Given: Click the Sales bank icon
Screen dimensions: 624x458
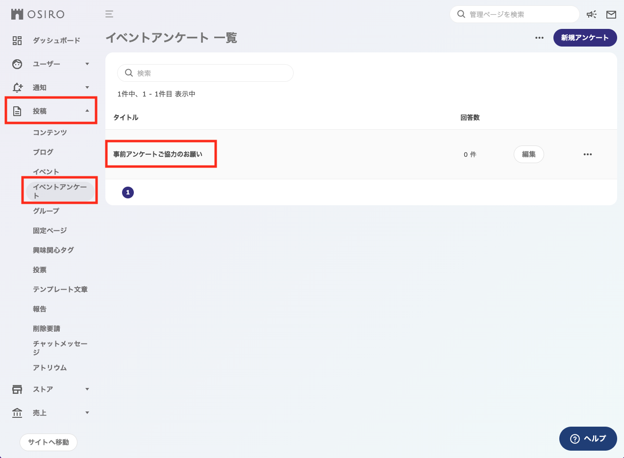Looking at the screenshot, I should (x=17, y=413).
